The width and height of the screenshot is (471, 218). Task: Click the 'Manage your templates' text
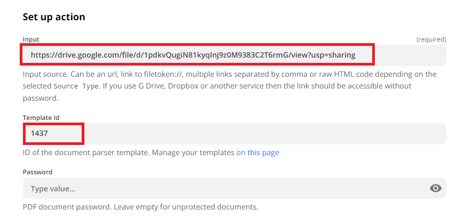point(193,152)
